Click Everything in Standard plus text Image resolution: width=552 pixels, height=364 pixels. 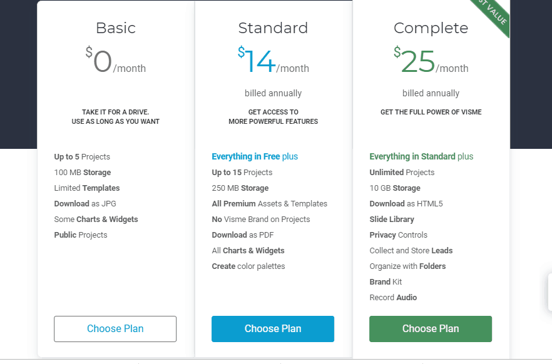click(421, 156)
